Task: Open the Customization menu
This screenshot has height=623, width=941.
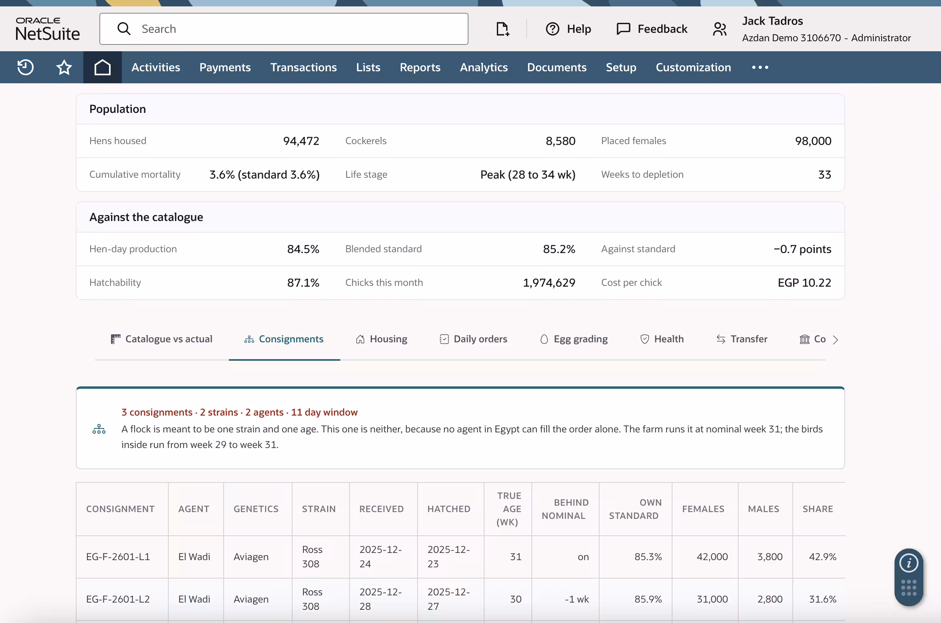Action: click(x=693, y=67)
